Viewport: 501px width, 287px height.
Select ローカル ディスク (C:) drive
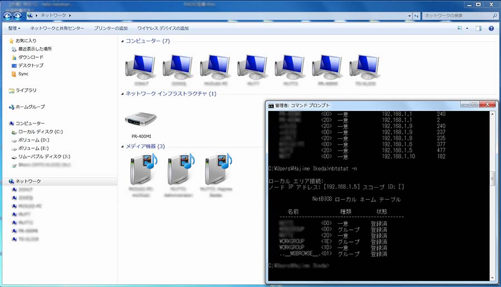tap(40, 132)
